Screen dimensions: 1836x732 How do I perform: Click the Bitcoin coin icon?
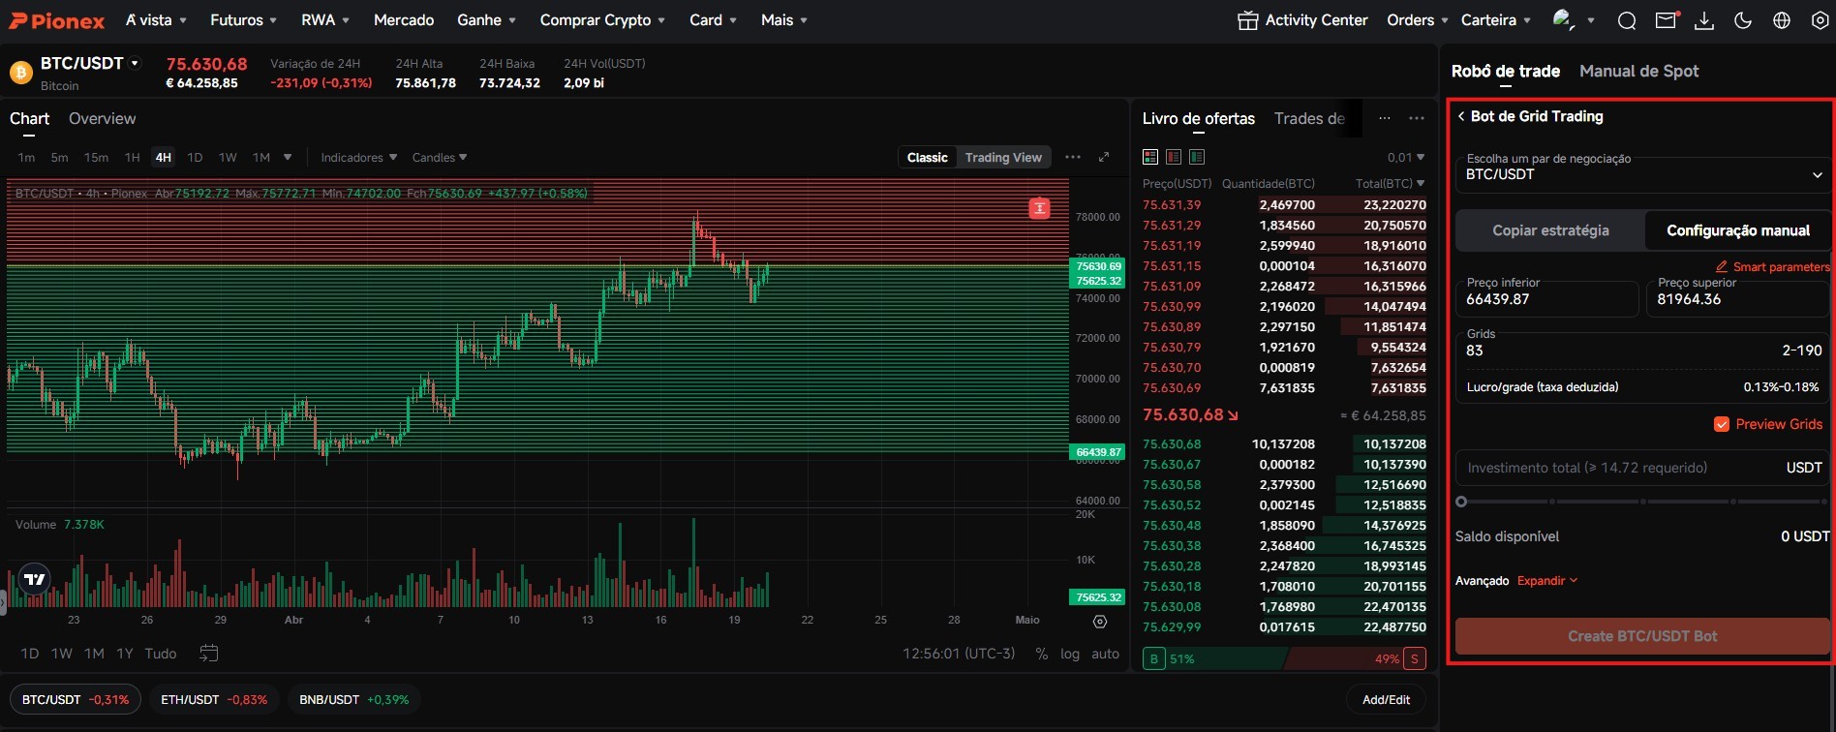click(x=20, y=73)
